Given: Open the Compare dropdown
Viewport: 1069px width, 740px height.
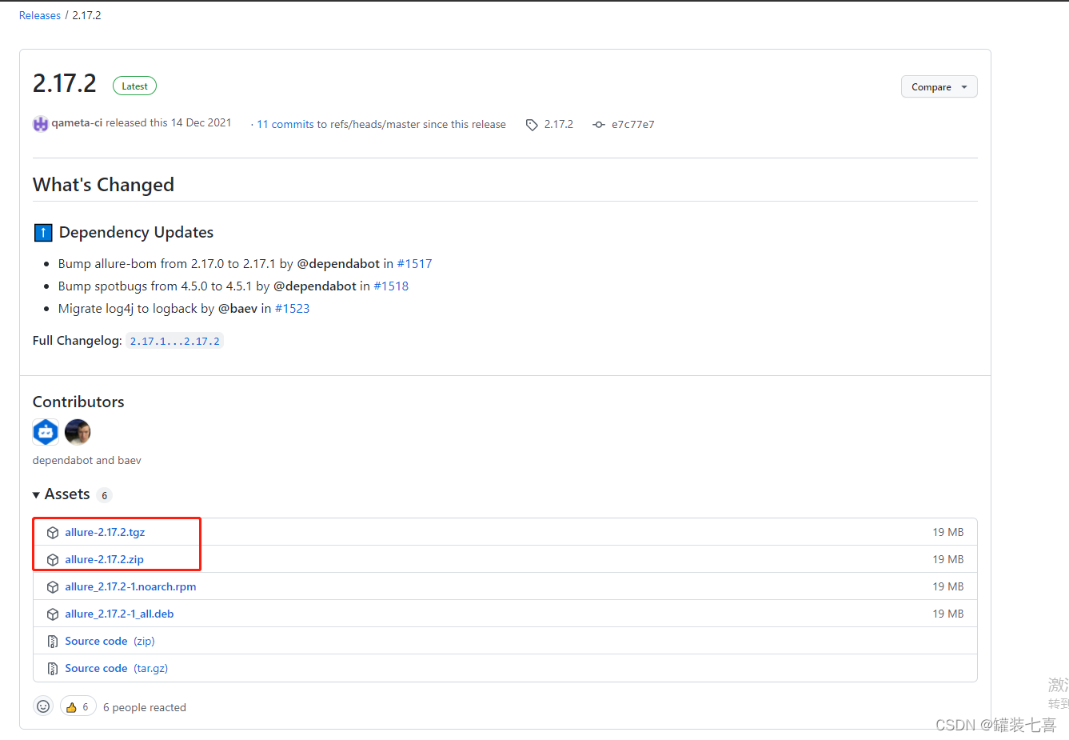Looking at the screenshot, I should click(939, 86).
